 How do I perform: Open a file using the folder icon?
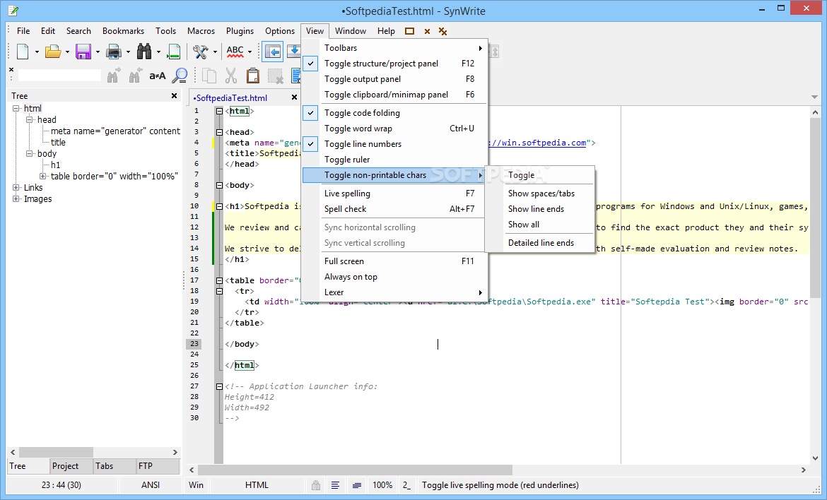pos(53,52)
